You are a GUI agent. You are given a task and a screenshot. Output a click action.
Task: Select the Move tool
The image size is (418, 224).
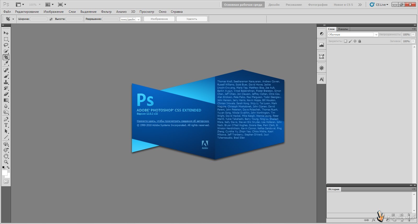click(6, 33)
